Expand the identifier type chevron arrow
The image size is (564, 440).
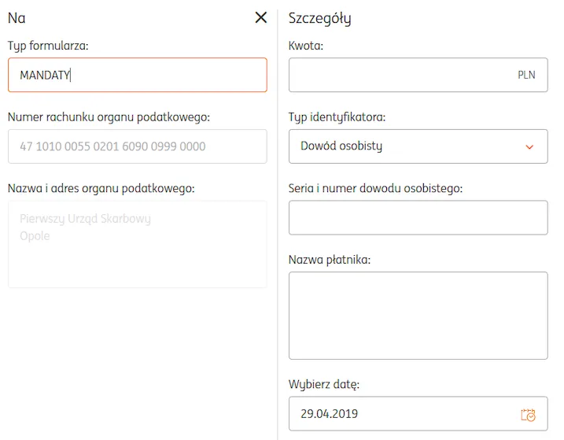pyautogui.click(x=529, y=146)
